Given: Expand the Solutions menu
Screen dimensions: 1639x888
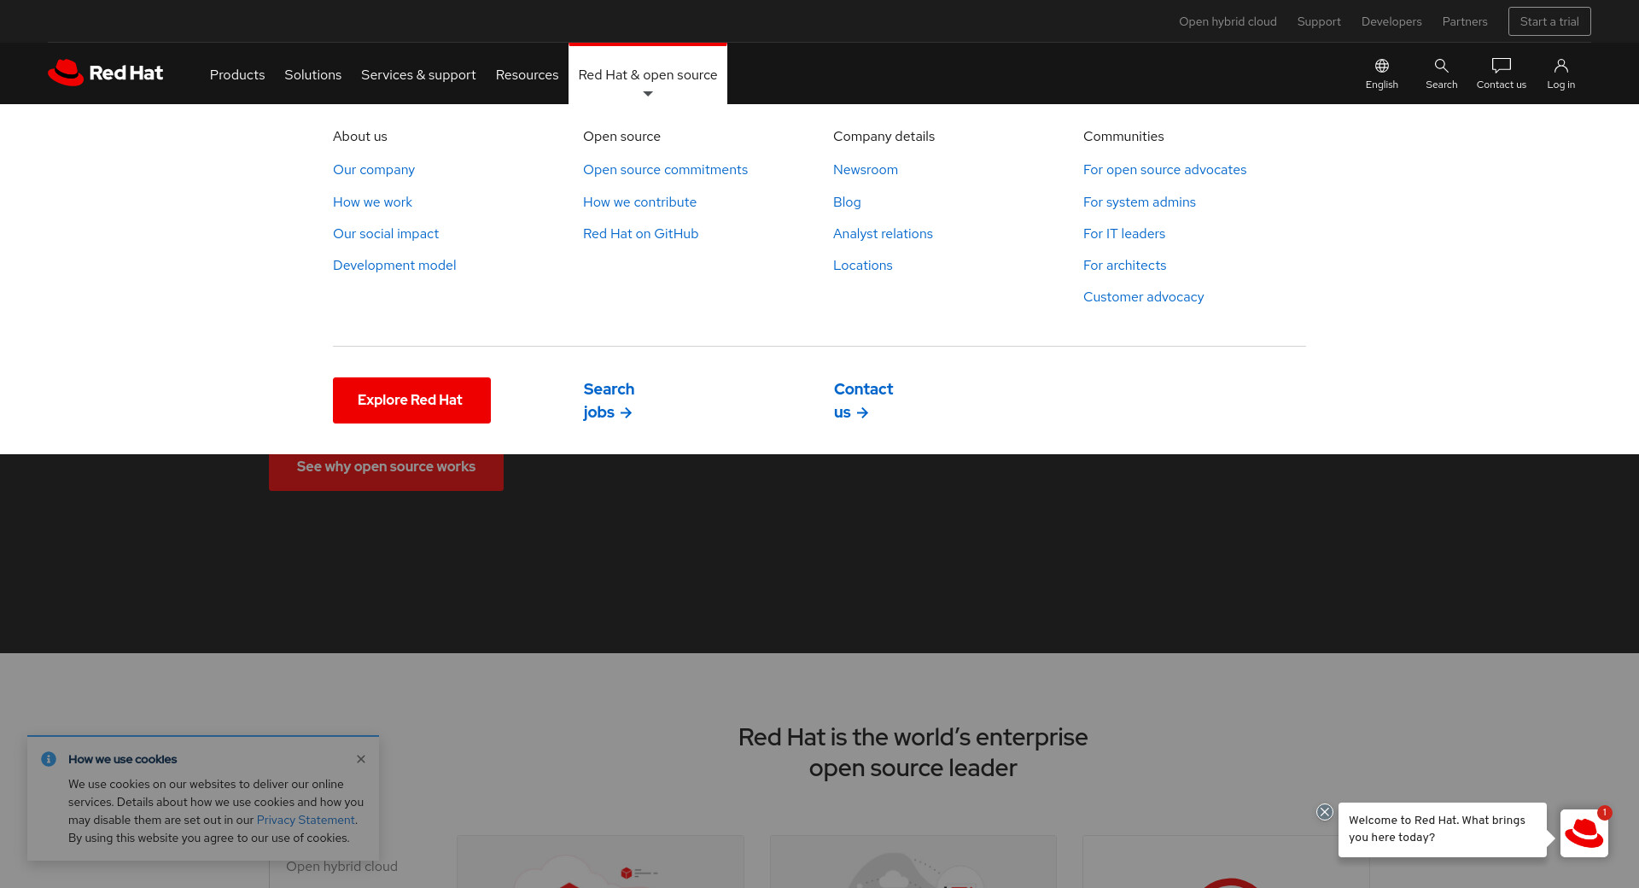Looking at the screenshot, I should click(x=312, y=75).
